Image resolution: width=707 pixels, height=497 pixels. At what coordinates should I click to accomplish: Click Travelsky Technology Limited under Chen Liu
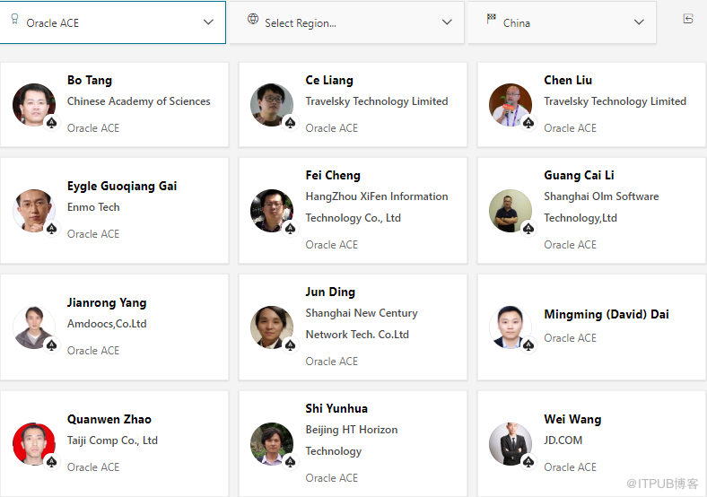(x=615, y=101)
